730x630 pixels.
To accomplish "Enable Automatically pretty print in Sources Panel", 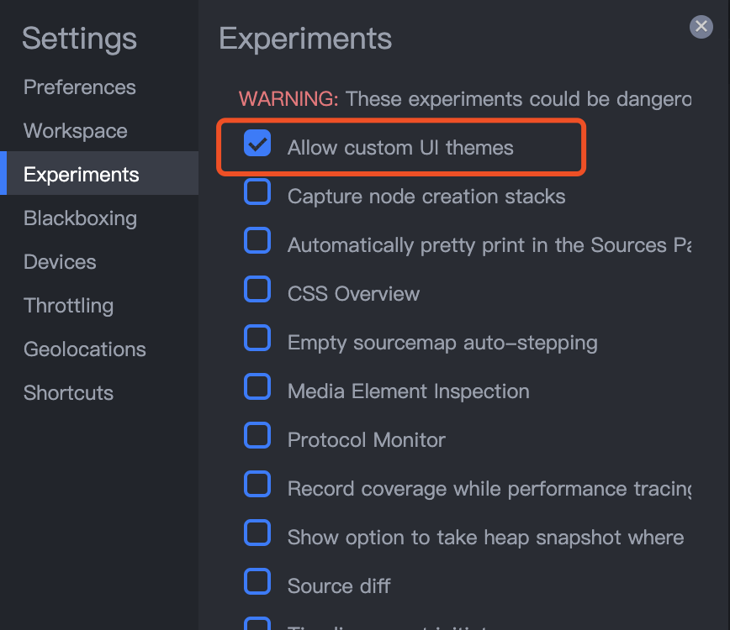I will 257,241.
